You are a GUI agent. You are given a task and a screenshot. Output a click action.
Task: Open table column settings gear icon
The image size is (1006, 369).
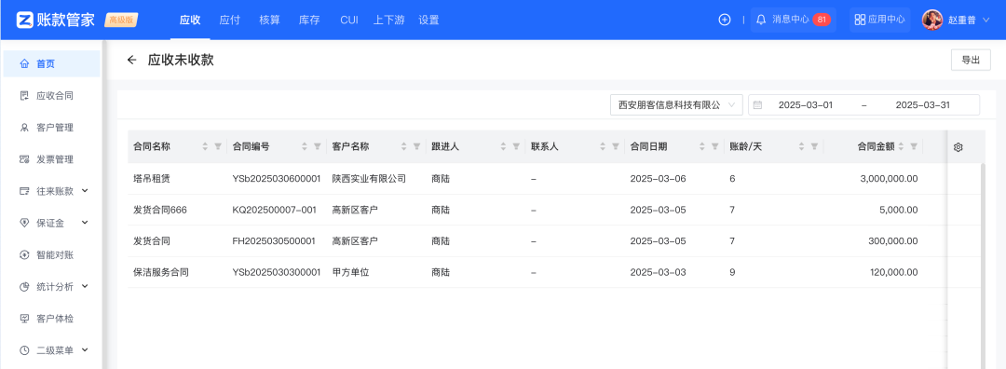(x=958, y=147)
